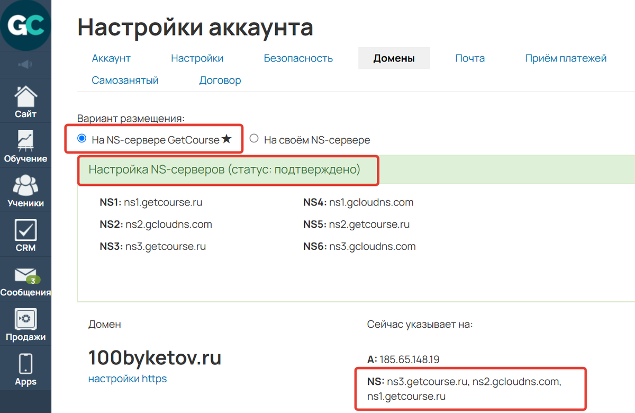Click NS4 value ns1.gcloudns.com

click(x=371, y=202)
